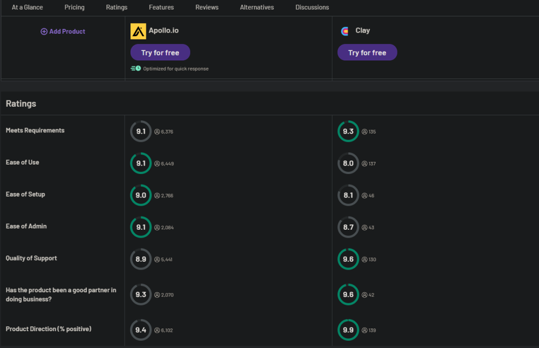
Task: Open the Apollo.io product name link
Action: 164,30
